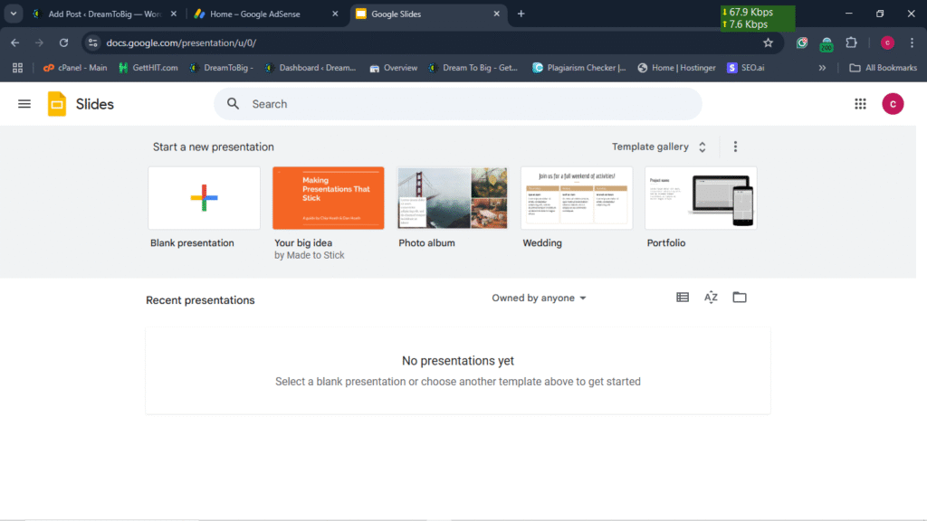This screenshot has width=927, height=521.
Task: Open the A-Z sort options icon
Action: (711, 298)
